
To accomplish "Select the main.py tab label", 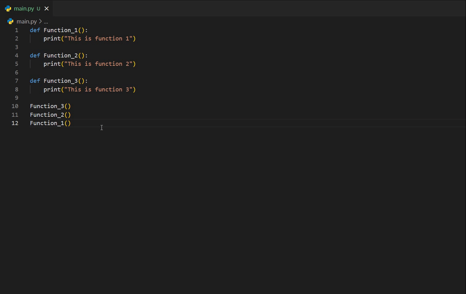I will pyautogui.click(x=24, y=9).
